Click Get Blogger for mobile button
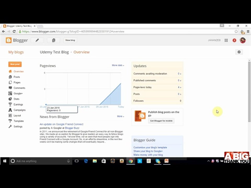Screen dimensions: 251x188 (161, 121)
